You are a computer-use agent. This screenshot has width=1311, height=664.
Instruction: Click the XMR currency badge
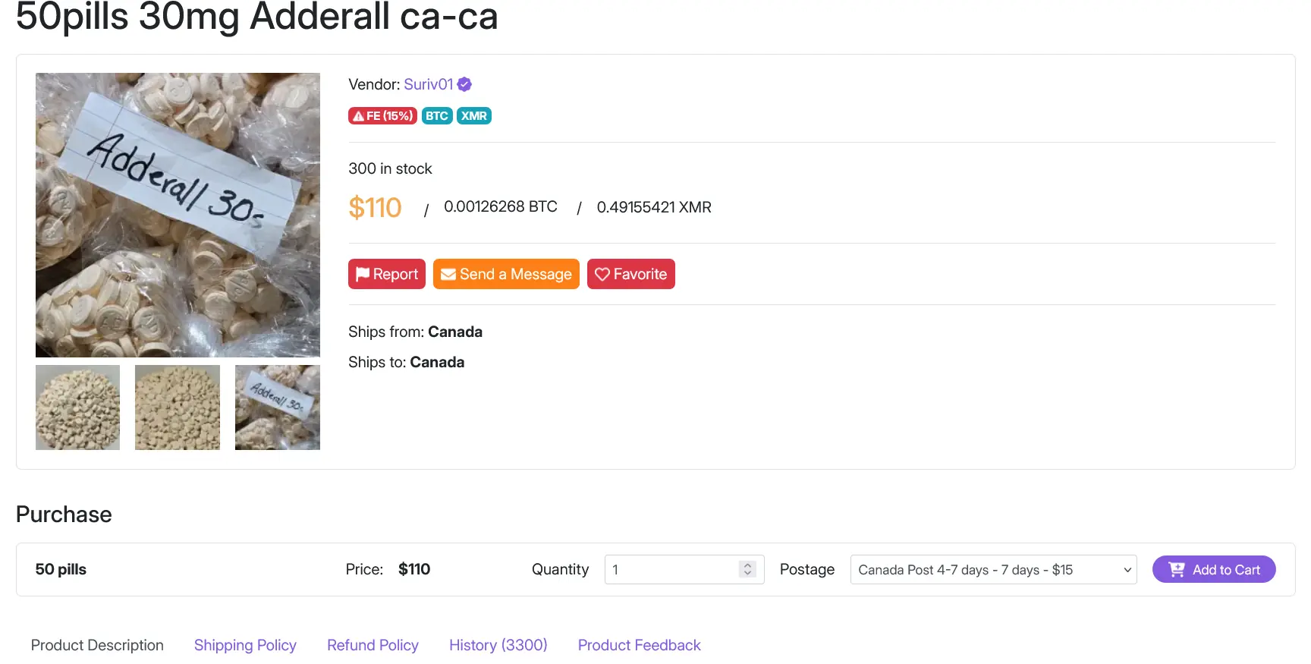click(x=473, y=116)
